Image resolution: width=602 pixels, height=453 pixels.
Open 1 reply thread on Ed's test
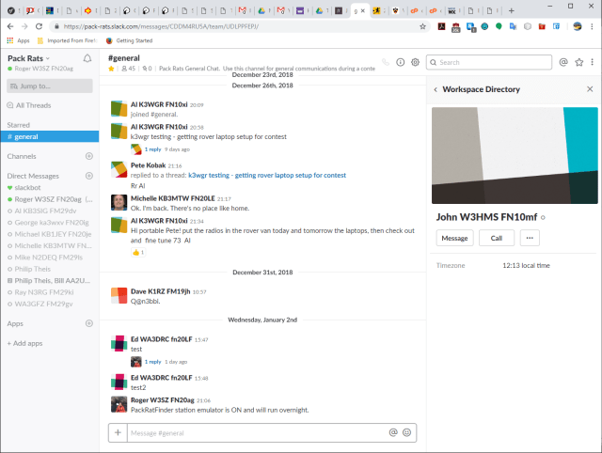152,362
